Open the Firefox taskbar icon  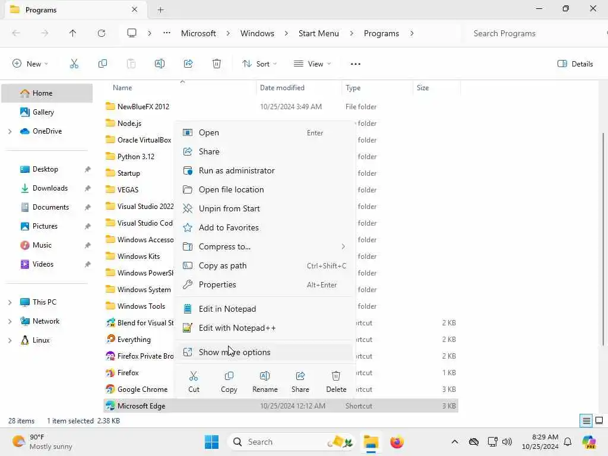coord(397,442)
